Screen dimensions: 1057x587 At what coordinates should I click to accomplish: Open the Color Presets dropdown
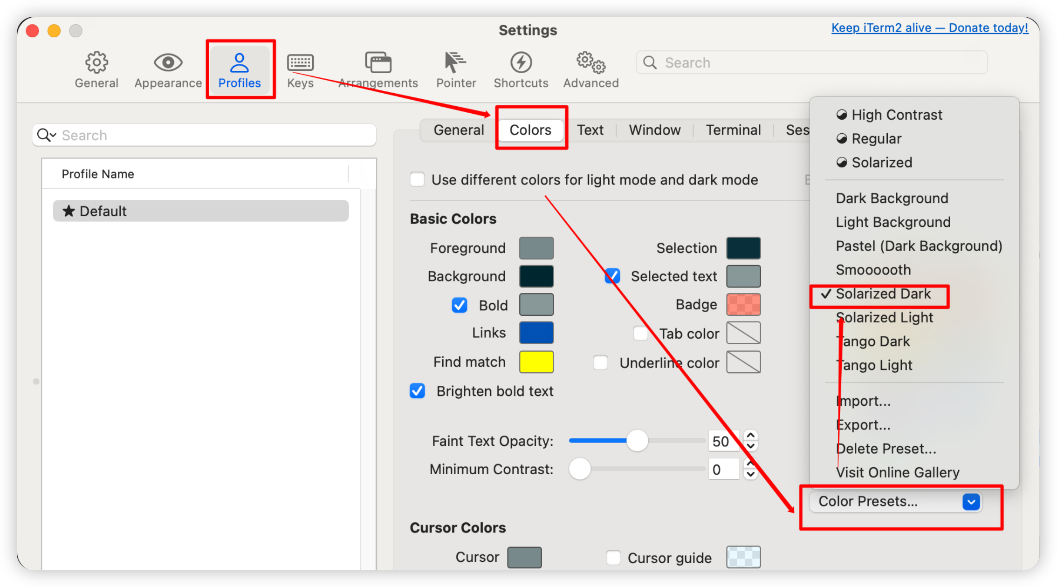pos(895,501)
